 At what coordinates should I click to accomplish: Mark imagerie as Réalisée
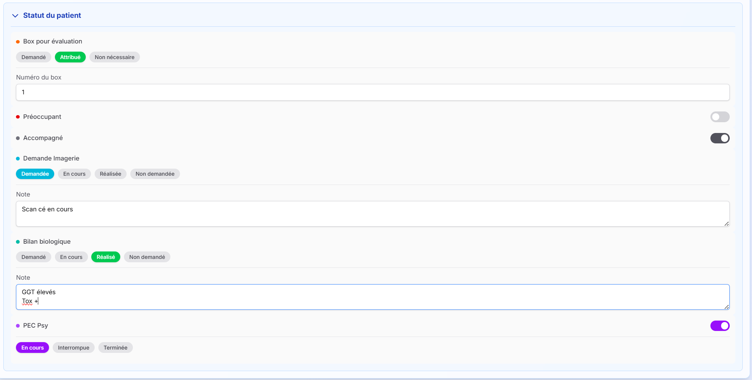click(110, 174)
